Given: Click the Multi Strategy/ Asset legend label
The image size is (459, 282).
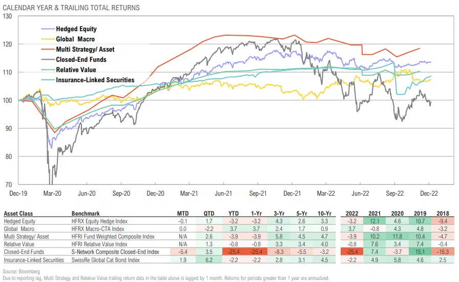Looking at the screenshot, I should (85, 50).
